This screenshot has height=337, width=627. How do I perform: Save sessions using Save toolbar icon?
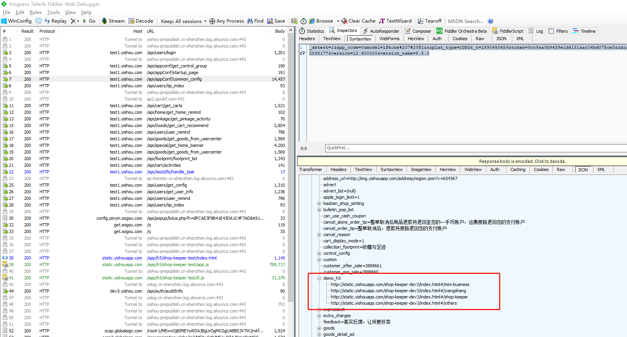tap(276, 21)
